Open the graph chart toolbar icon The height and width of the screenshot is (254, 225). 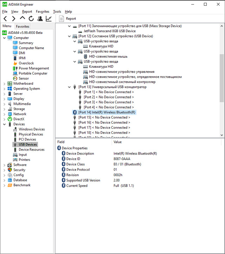(49, 19)
